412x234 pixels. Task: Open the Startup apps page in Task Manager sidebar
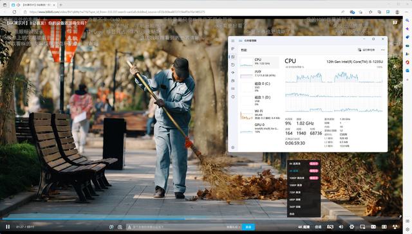[233, 73]
